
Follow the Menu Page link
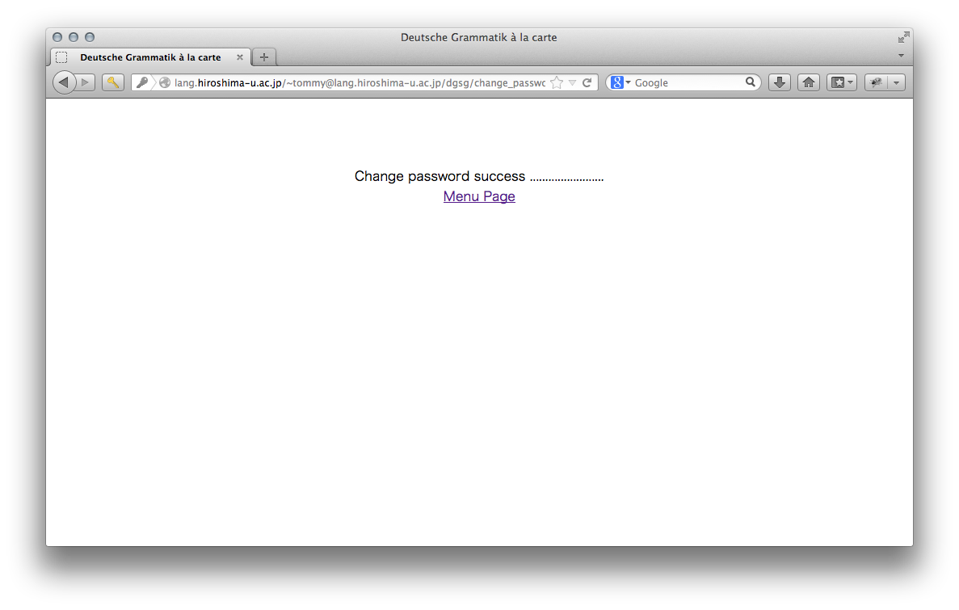tap(479, 196)
